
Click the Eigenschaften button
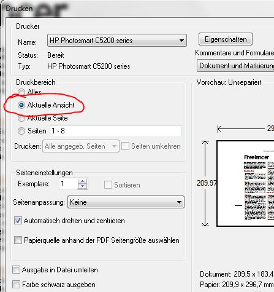(x=226, y=39)
